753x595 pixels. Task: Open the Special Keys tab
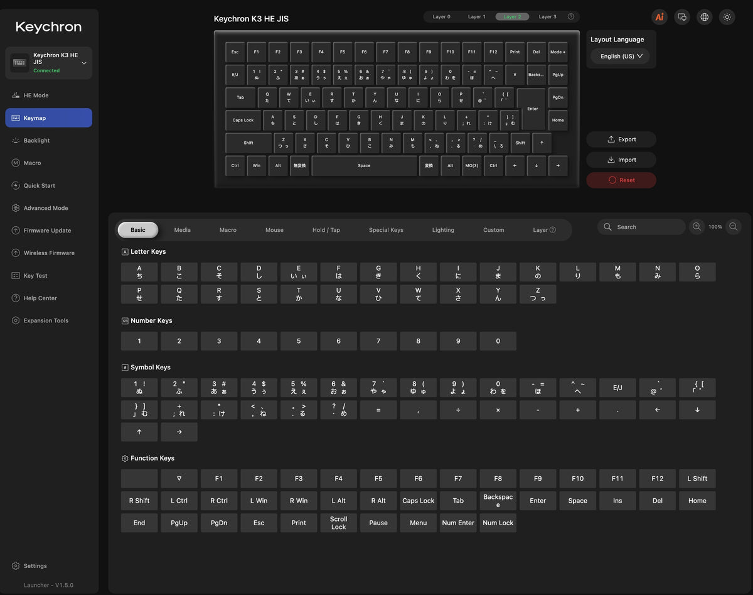386,230
